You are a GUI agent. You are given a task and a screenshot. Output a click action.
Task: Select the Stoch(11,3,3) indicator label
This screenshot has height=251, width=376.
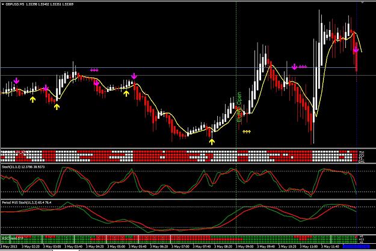[23, 167]
